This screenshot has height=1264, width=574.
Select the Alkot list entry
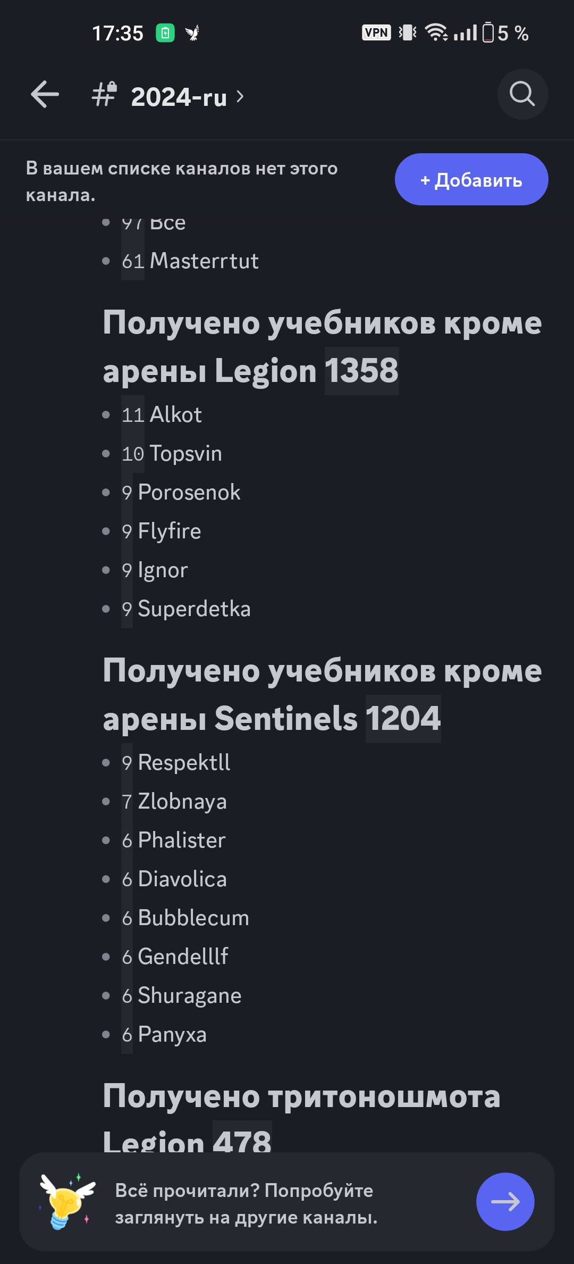click(175, 414)
